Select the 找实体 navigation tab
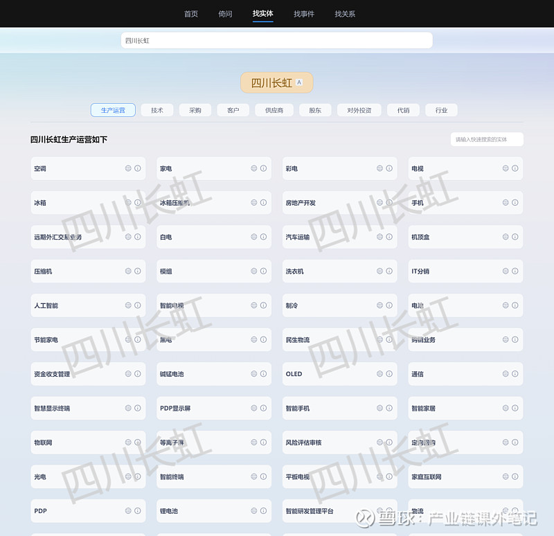554x536 pixels. [x=263, y=14]
